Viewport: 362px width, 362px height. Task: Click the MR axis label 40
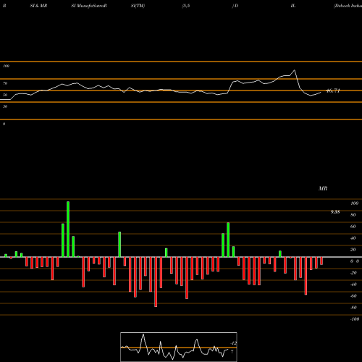point(353,238)
